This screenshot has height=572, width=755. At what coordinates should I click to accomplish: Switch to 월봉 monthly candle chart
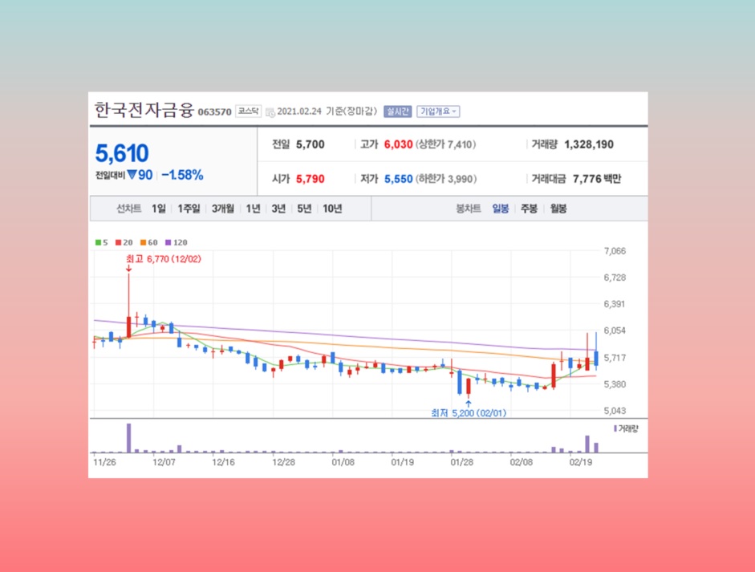click(558, 209)
